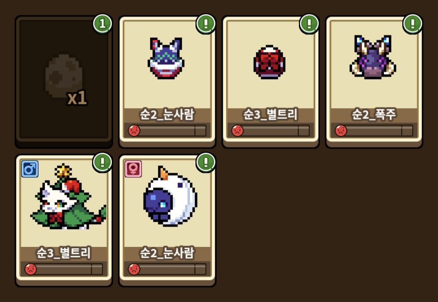Select the red bow egg sprite
The height and width of the screenshot is (302, 438).
pyautogui.click(x=269, y=62)
